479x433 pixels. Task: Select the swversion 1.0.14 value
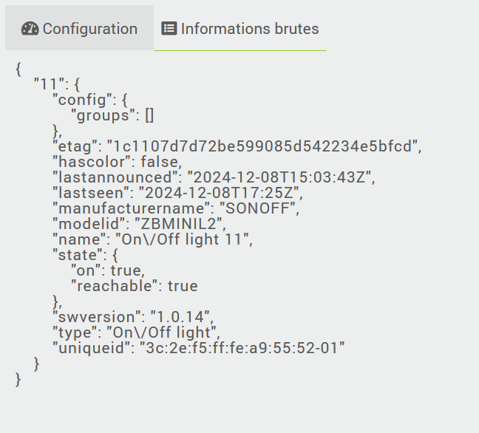tap(178, 317)
